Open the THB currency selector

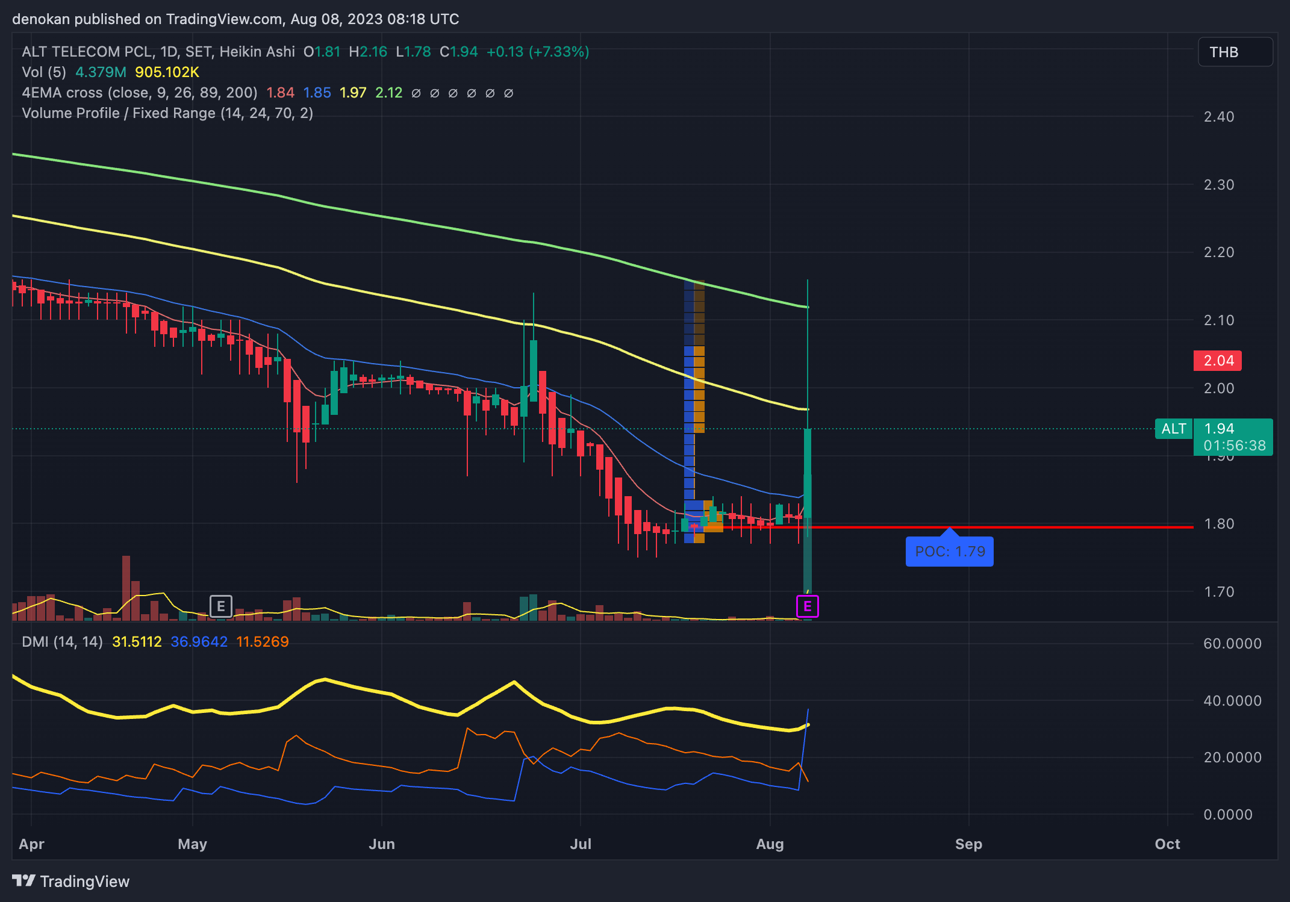1235,52
